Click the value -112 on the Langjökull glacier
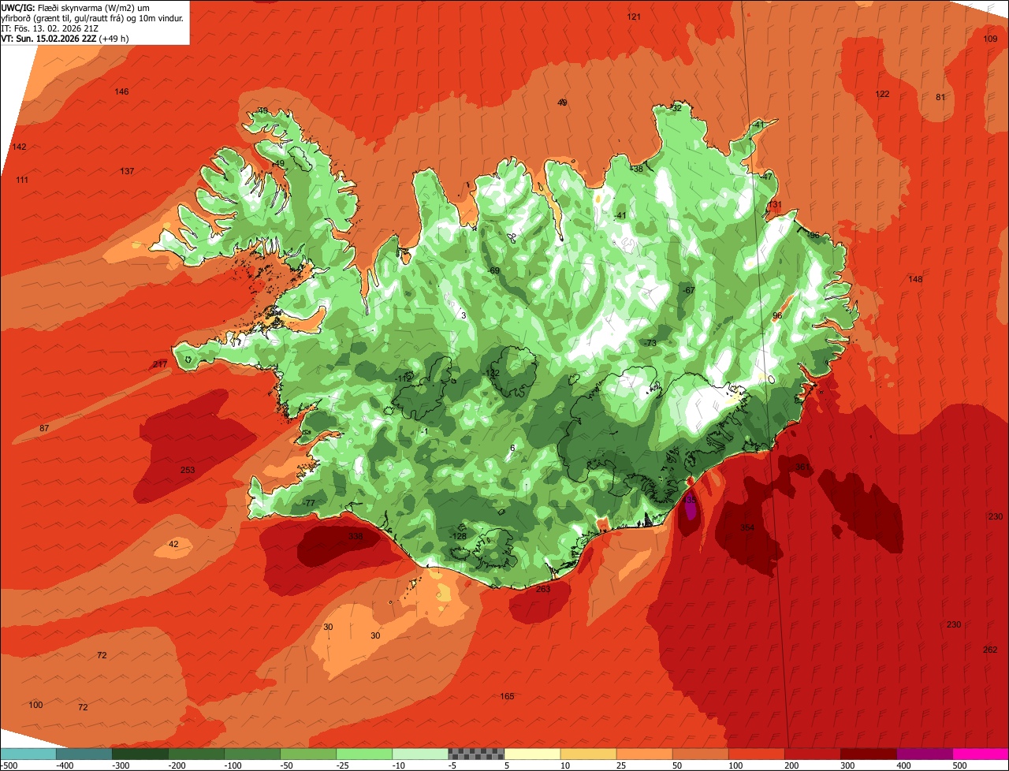The width and height of the screenshot is (1009, 771). pos(404,378)
